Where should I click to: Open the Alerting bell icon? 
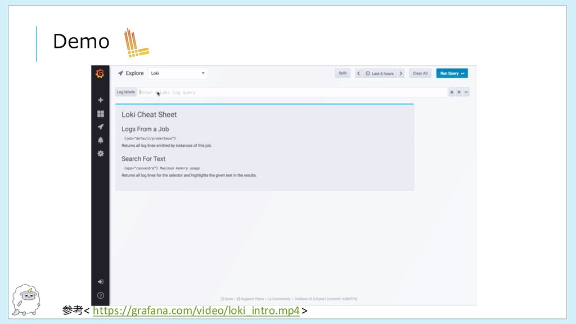pyautogui.click(x=100, y=140)
